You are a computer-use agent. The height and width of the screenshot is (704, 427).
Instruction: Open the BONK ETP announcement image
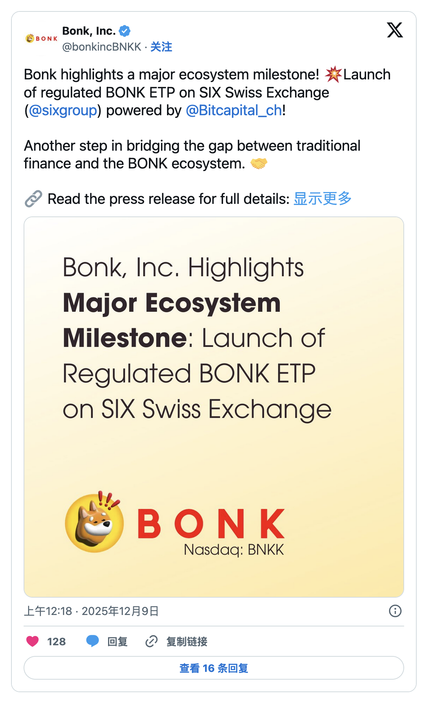click(x=213, y=407)
